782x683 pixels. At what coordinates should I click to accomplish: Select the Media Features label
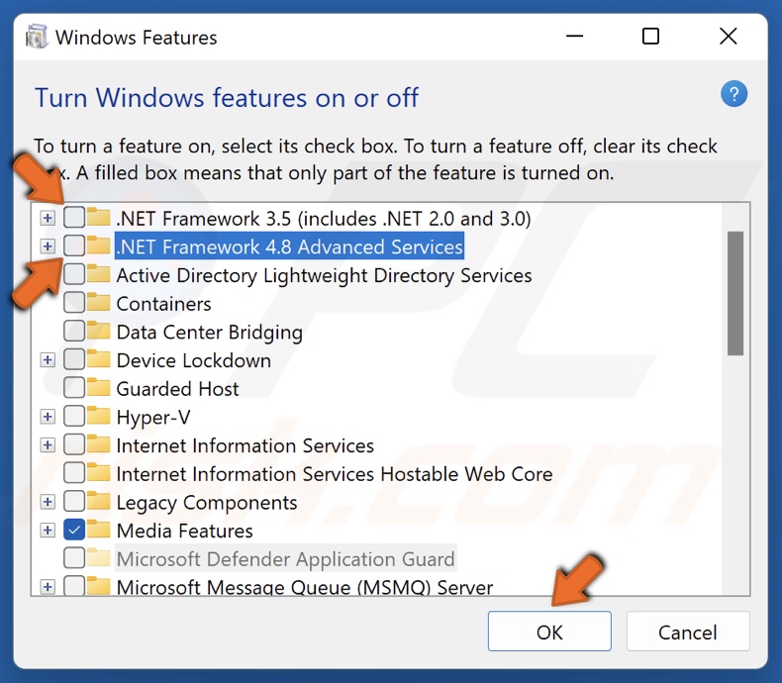184,532
